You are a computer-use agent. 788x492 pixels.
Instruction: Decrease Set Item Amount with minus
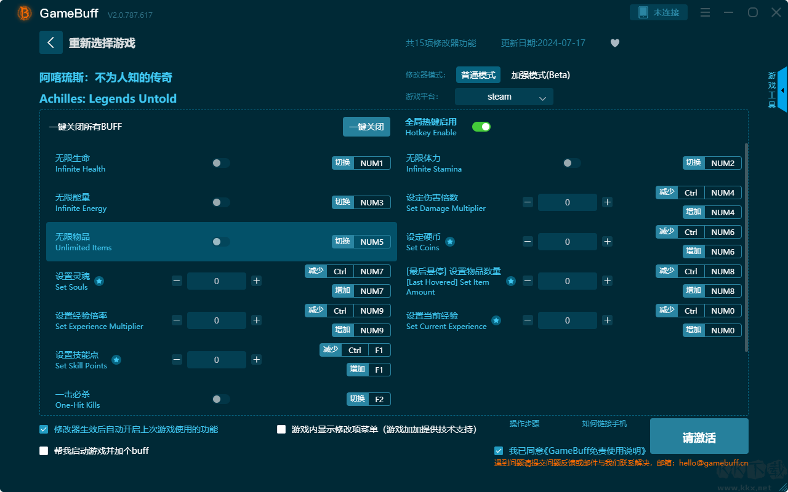(528, 281)
